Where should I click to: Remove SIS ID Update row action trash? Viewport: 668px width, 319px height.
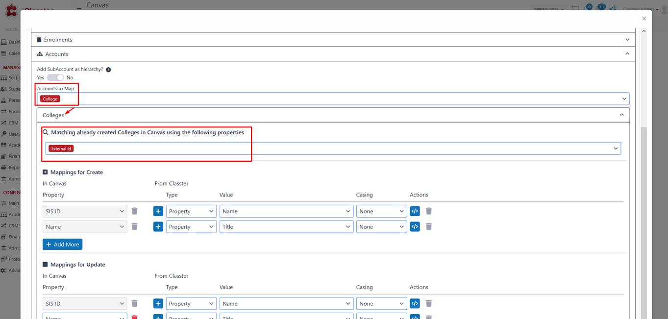point(429,304)
